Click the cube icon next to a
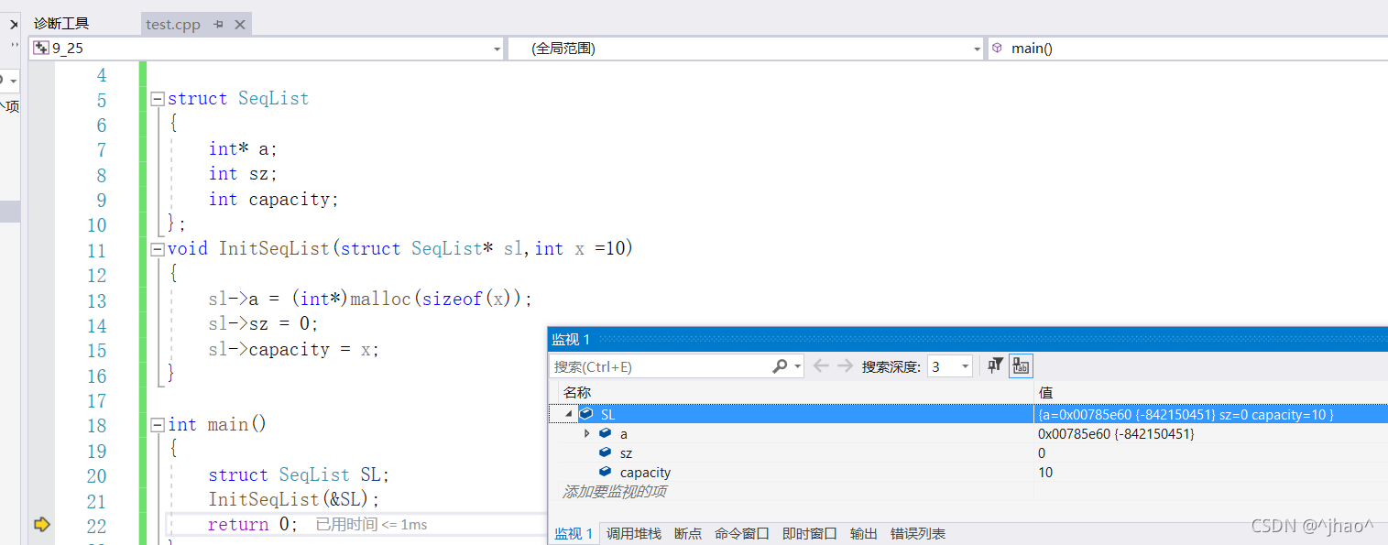The image size is (1388, 545). (x=605, y=433)
